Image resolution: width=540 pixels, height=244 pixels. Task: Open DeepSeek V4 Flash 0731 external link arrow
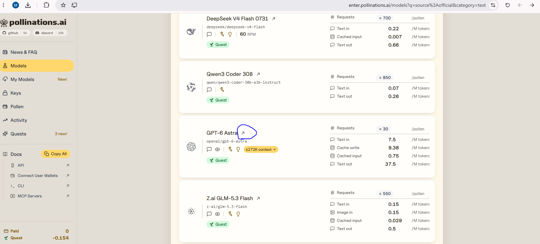pos(274,19)
